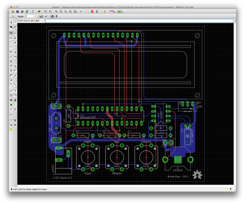Expand the Angle dropdown arrow
The width and height of the screenshot is (245, 204).
35,16
